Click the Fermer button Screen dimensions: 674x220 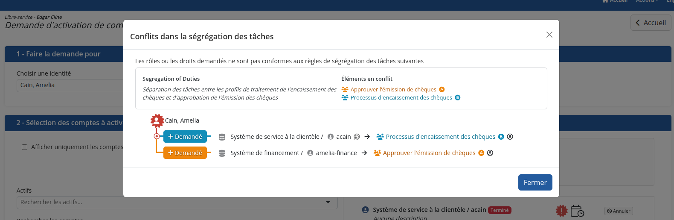click(x=535, y=182)
